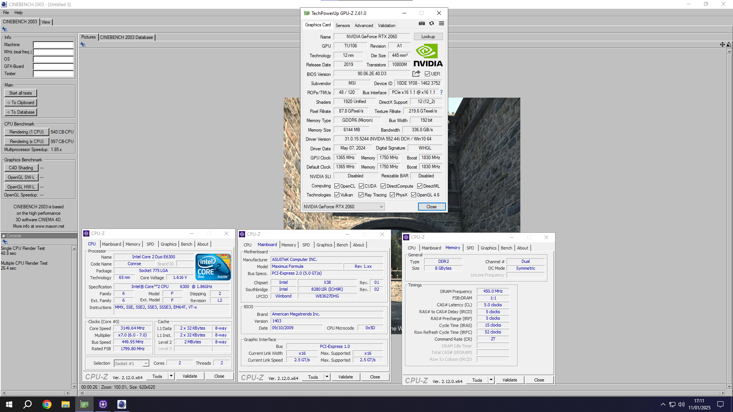Click the Bus Interface question mark icon
The height and width of the screenshot is (412, 733).
pos(441,92)
